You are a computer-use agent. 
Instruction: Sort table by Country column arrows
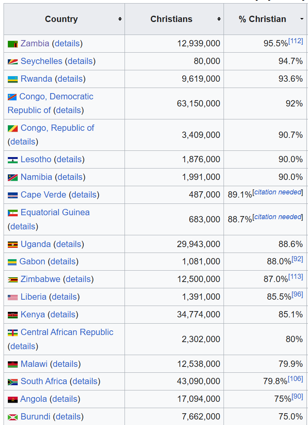click(x=120, y=19)
